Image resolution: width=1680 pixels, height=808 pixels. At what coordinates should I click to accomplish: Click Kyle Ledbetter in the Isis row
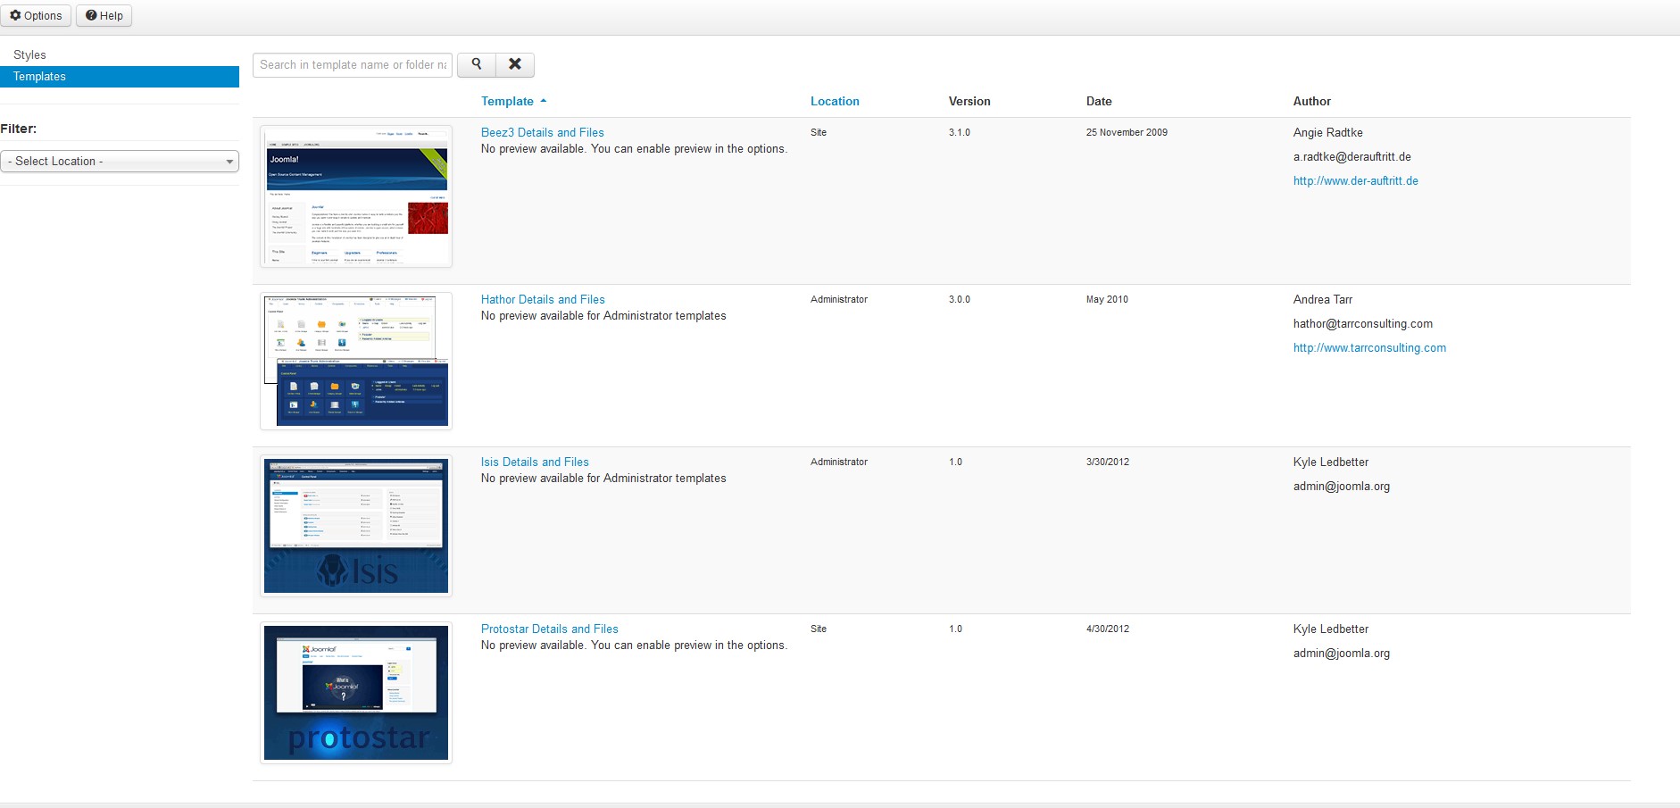click(1331, 462)
